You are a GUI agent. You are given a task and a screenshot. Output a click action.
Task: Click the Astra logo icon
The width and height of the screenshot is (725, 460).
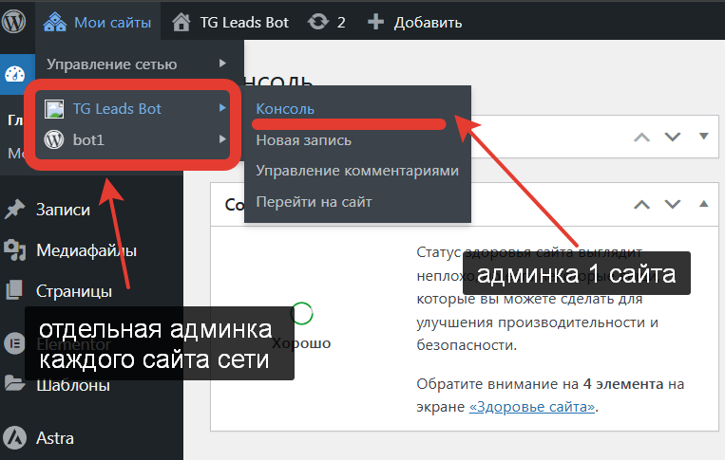tap(15, 437)
